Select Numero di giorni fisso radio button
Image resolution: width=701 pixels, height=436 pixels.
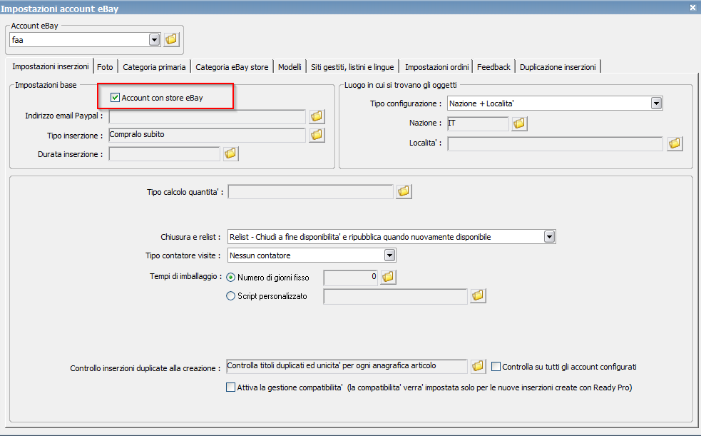pyautogui.click(x=230, y=278)
